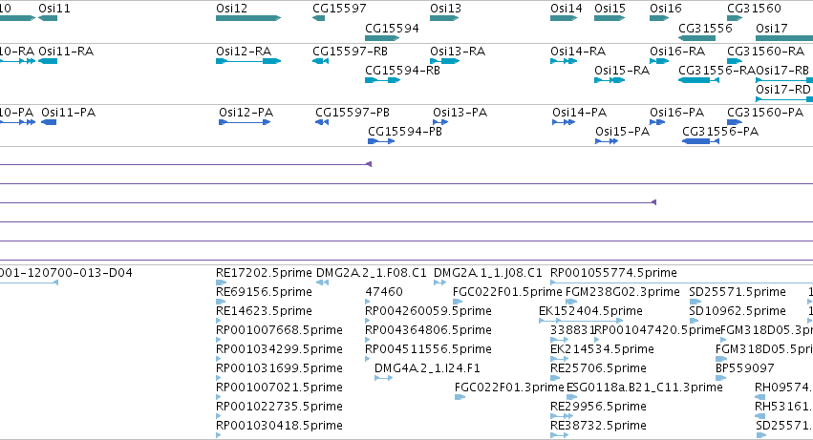Click the CG15594-RB transcript glyph
Screen dimensions: 813x440
[383, 80]
